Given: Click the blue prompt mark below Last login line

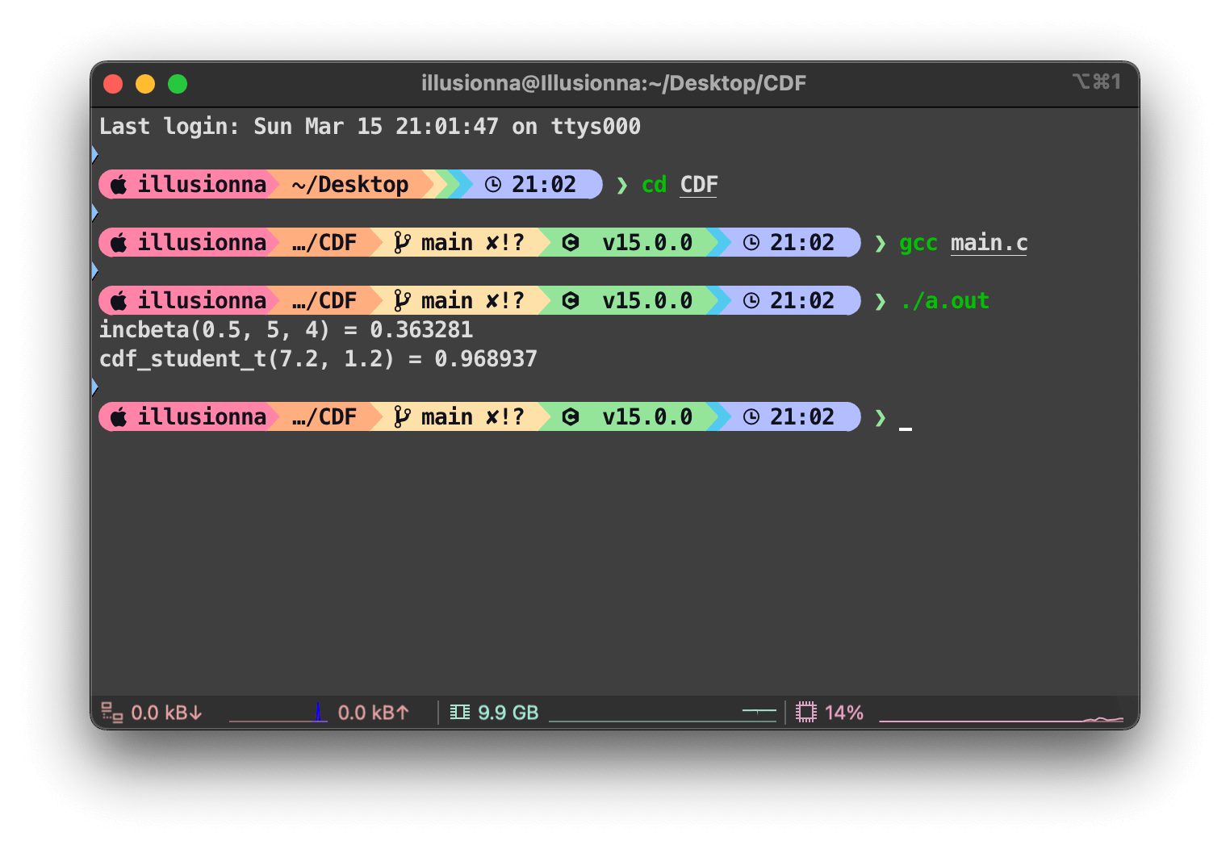Looking at the screenshot, I should [x=94, y=154].
